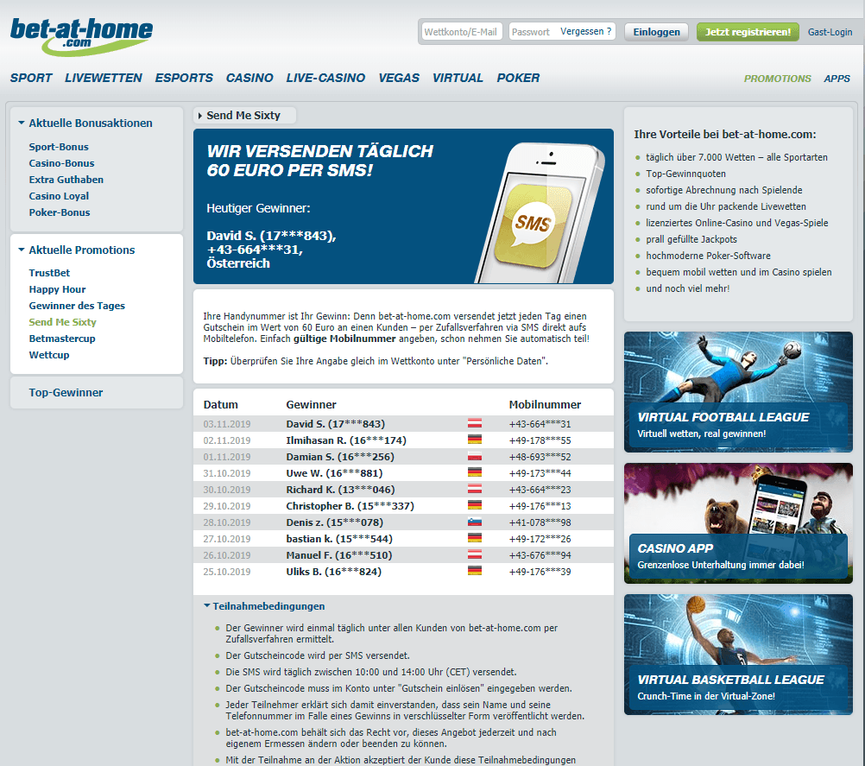Go to POKER

tap(518, 78)
